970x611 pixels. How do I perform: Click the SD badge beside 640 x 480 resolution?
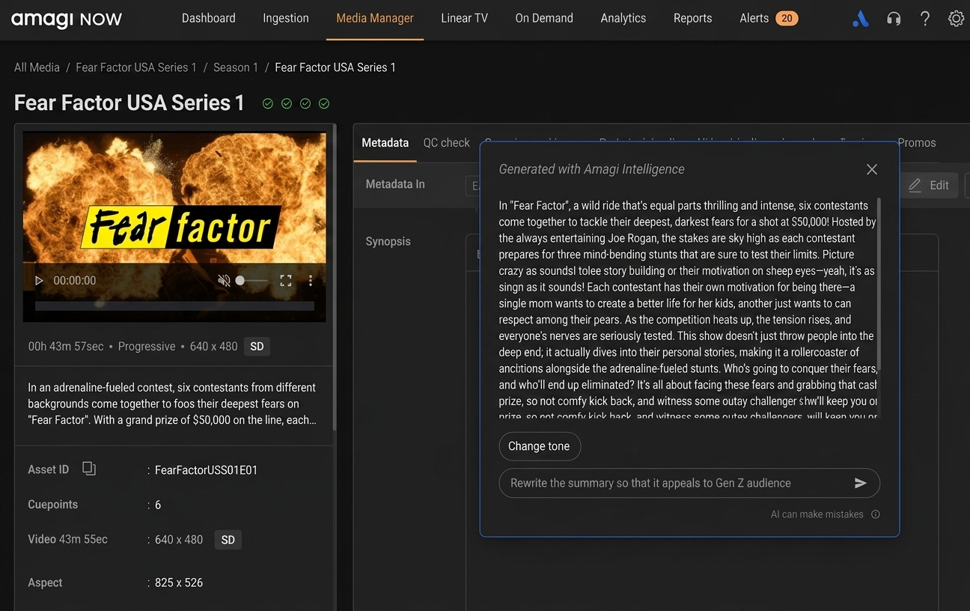257,347
